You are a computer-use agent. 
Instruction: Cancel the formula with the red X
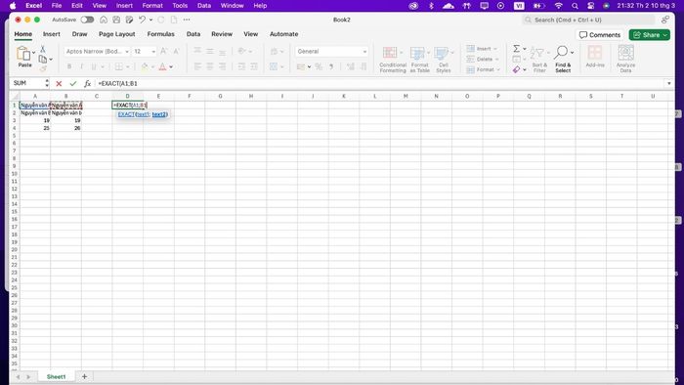pyautogui.click(x=59, y=83)
